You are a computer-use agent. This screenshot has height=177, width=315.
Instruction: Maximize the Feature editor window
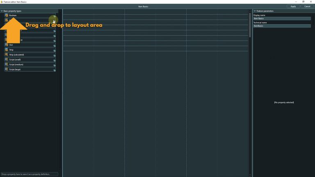[x=303, y=2]
